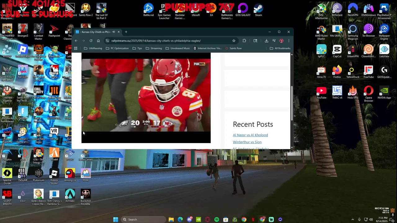The height and width of the screenshot is (223, 397).
Task: Open Saints Row bookmark
Action: pyautogui.click(x=233, y=48)
